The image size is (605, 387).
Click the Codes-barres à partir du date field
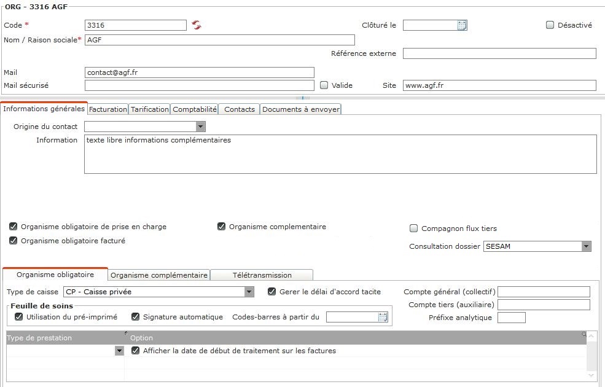tap(352, 317)
